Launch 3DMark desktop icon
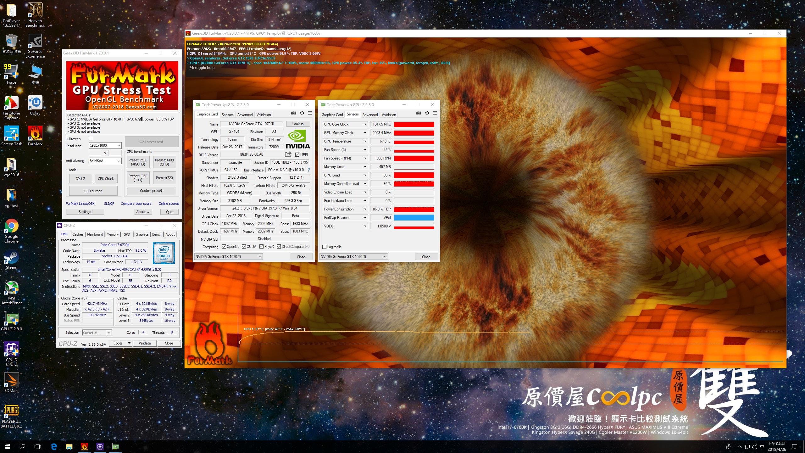The width and height of the screenshot is (805, 453). click(x=12, y=383)
